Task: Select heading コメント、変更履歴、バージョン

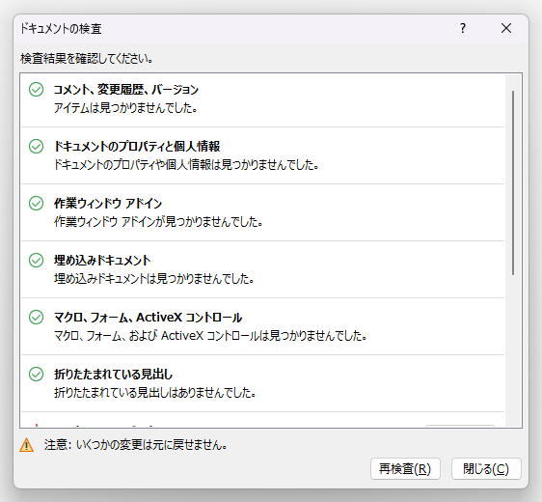Action: click(x=126, y=90)
